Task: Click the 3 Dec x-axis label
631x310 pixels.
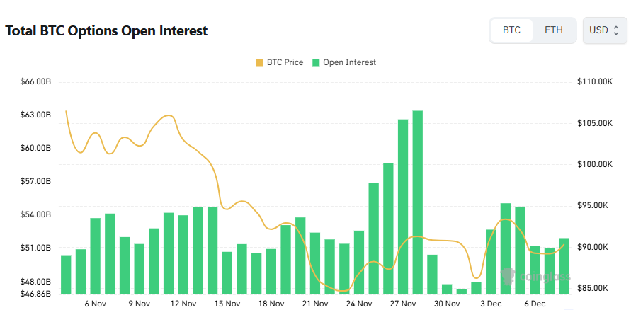Action: click(x=491, y=304)
